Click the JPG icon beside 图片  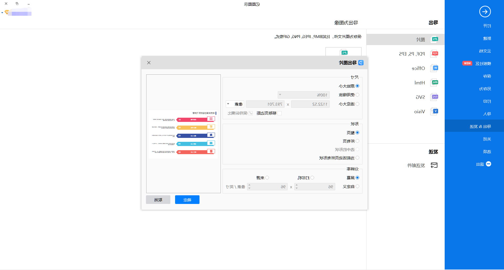[x=434, y=39]
